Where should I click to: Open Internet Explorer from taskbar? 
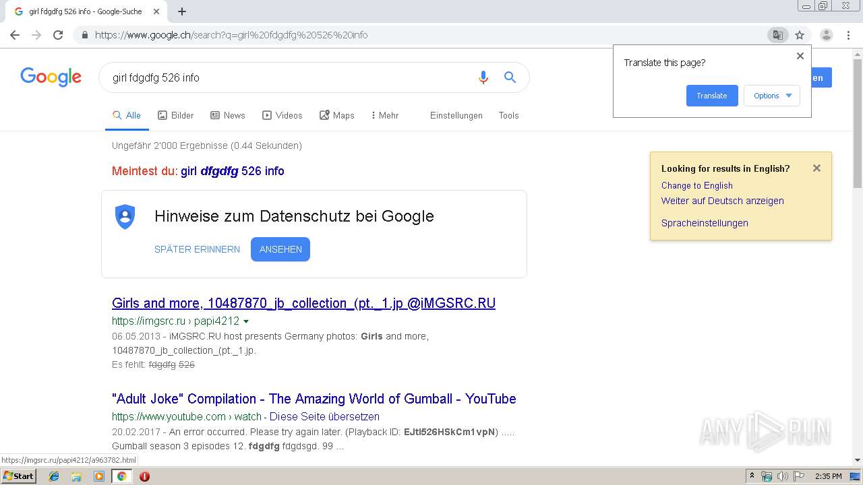tap(54, 476)
